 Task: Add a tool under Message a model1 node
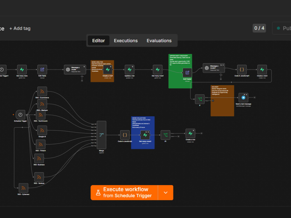[221, 79]
